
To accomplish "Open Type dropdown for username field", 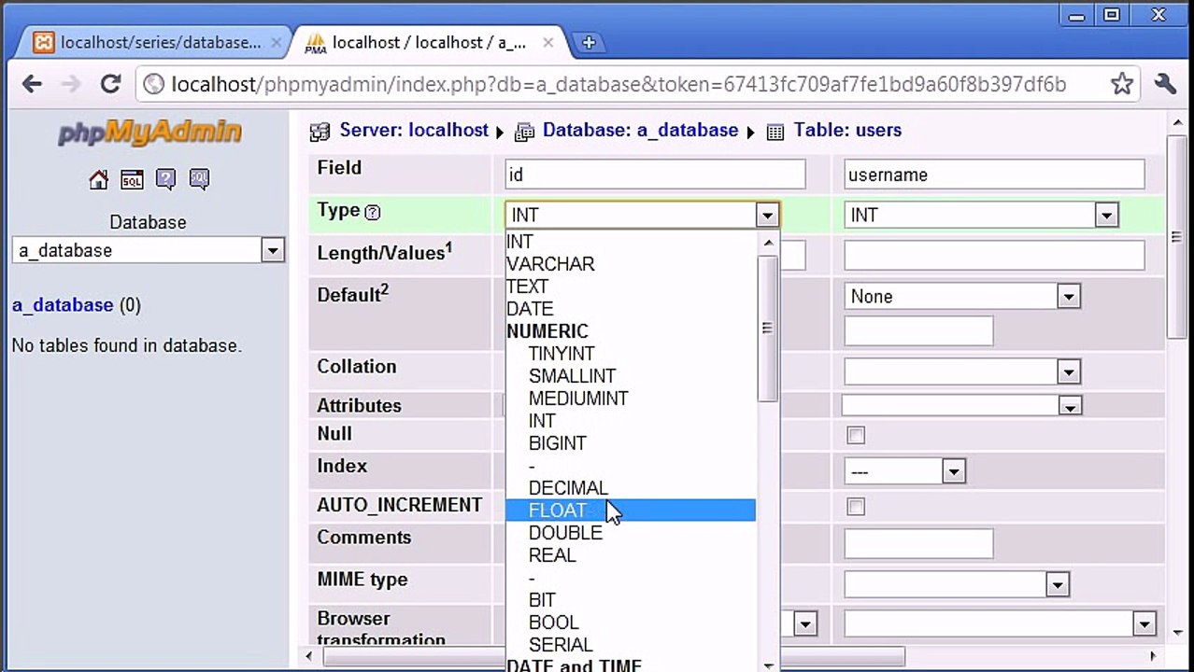I will click(981, 216).
